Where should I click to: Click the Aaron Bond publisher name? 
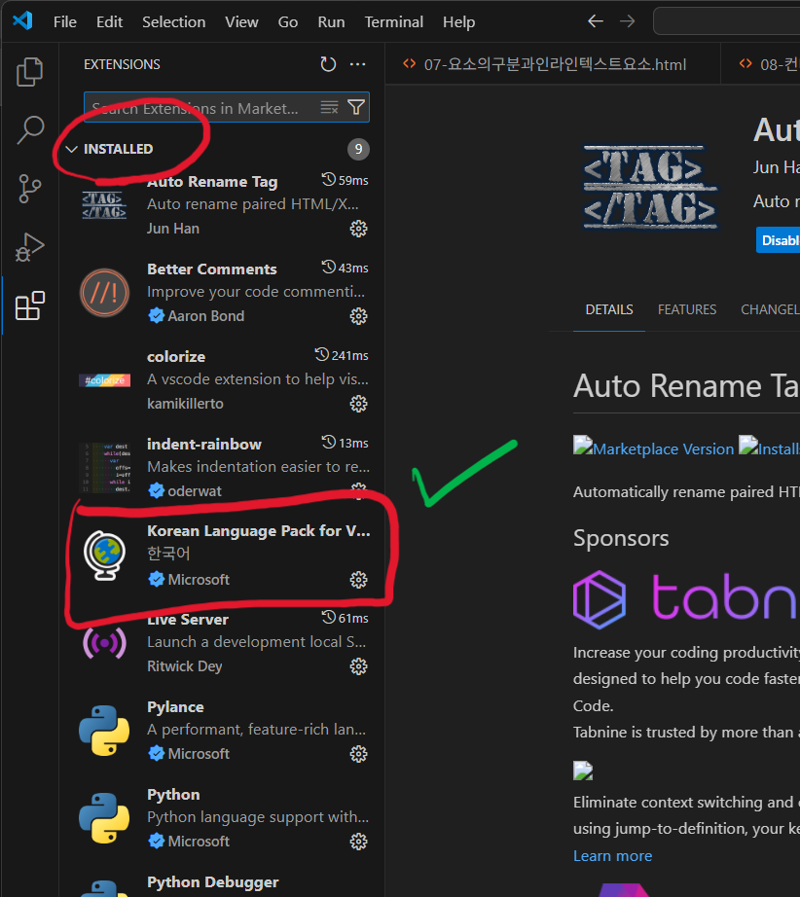(x=206, y=316)
